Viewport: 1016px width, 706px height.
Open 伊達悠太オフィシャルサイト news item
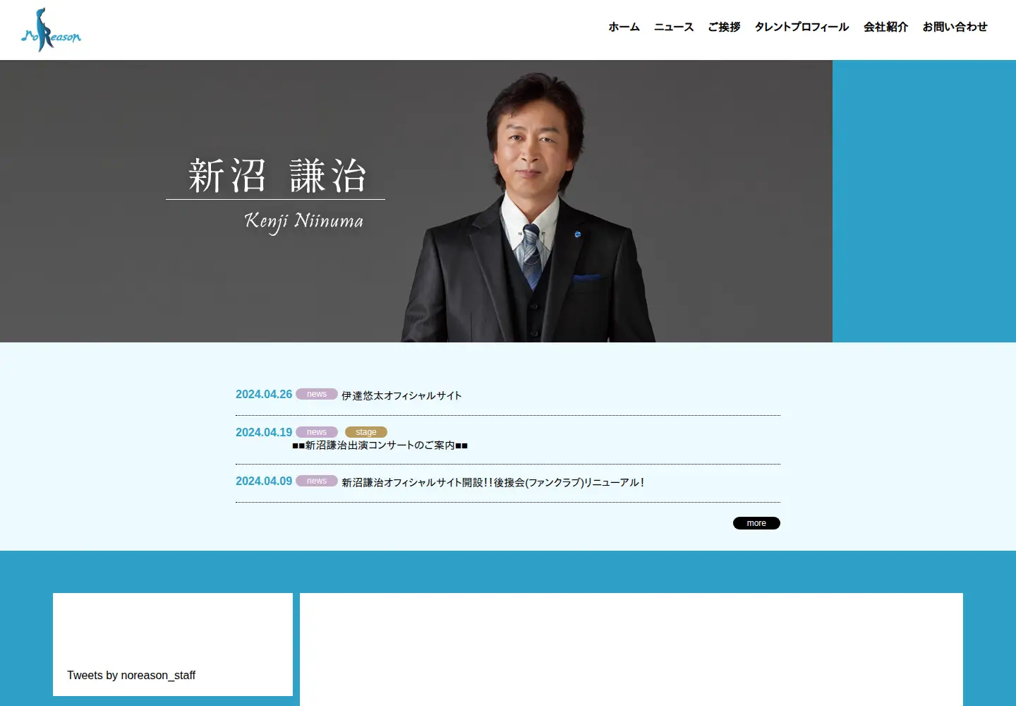[x=401, y=395]
